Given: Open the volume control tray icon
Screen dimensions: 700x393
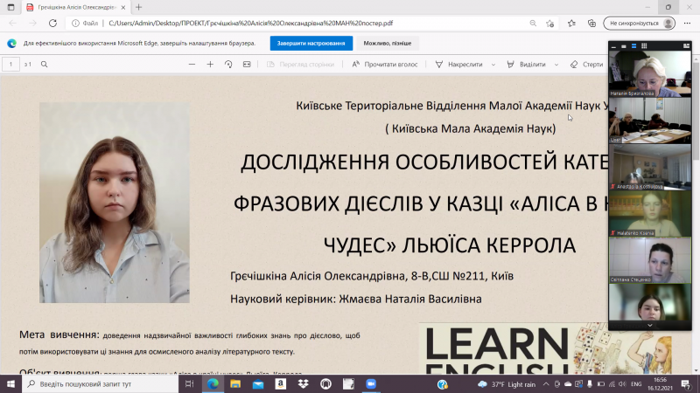Looking at the screenshot, I should (x=622, y=384).
